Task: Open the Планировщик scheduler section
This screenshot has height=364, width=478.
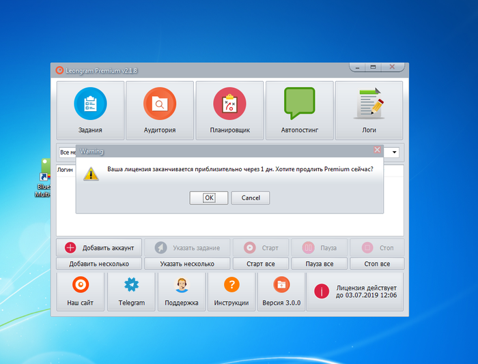Action: (229, 110)
